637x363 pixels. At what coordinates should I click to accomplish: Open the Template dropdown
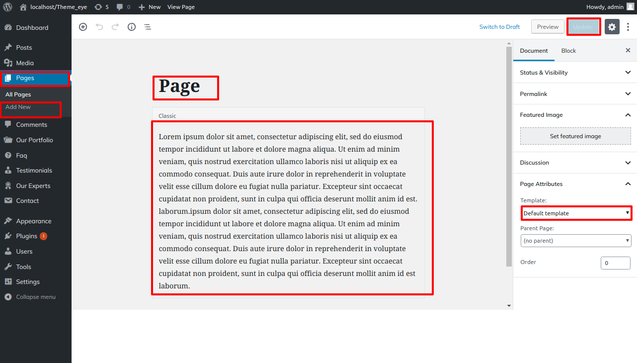576,213
